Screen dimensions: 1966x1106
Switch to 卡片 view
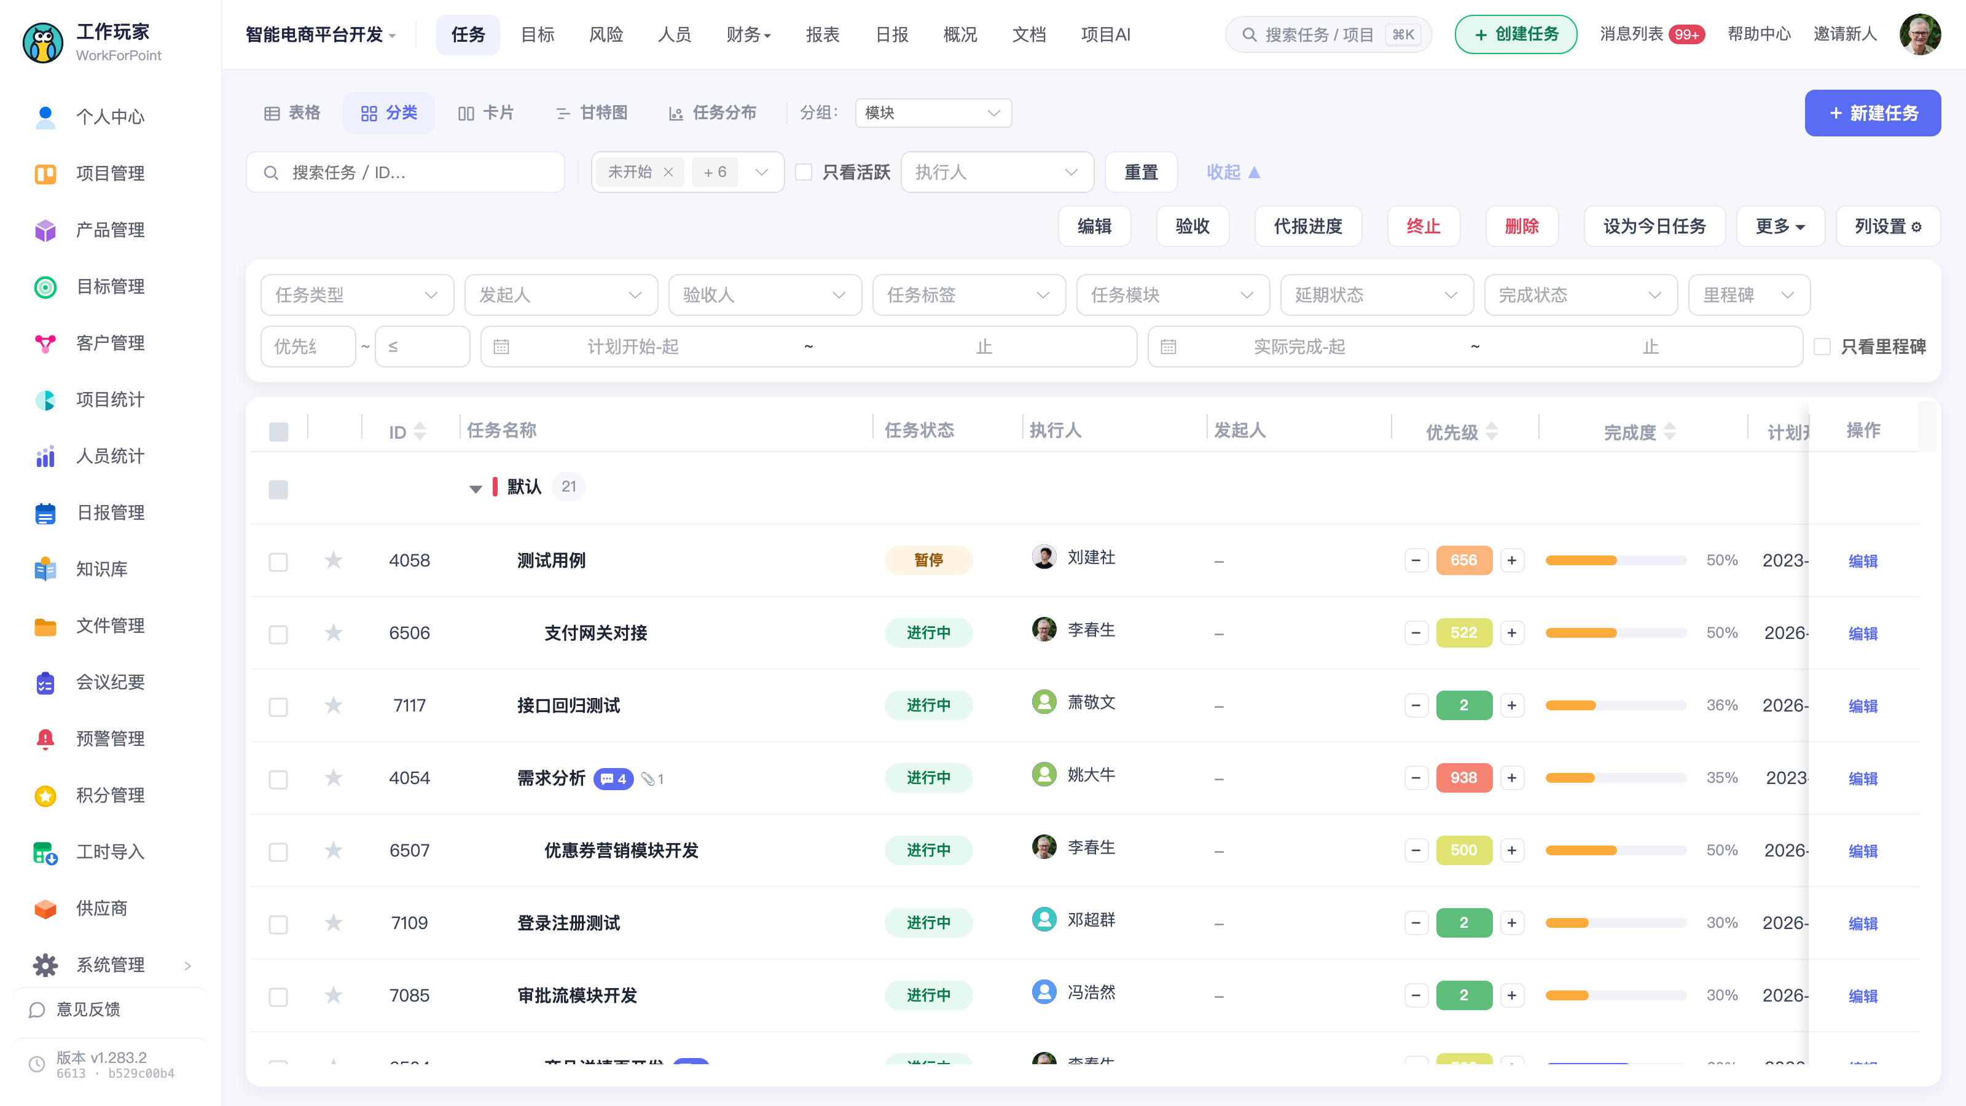click(x=485, y=113)
